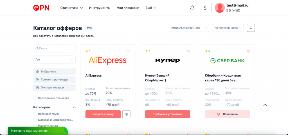Open Трекинг промокоды
288x135 pixels.
click(x=54, y=79)
